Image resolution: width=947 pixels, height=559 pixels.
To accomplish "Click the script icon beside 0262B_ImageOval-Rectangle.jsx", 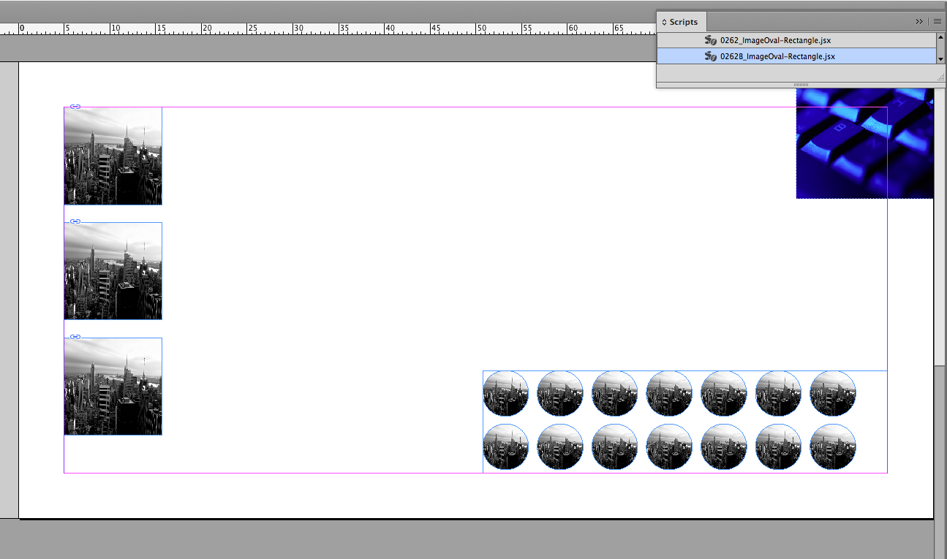I will tap(710, 56).
